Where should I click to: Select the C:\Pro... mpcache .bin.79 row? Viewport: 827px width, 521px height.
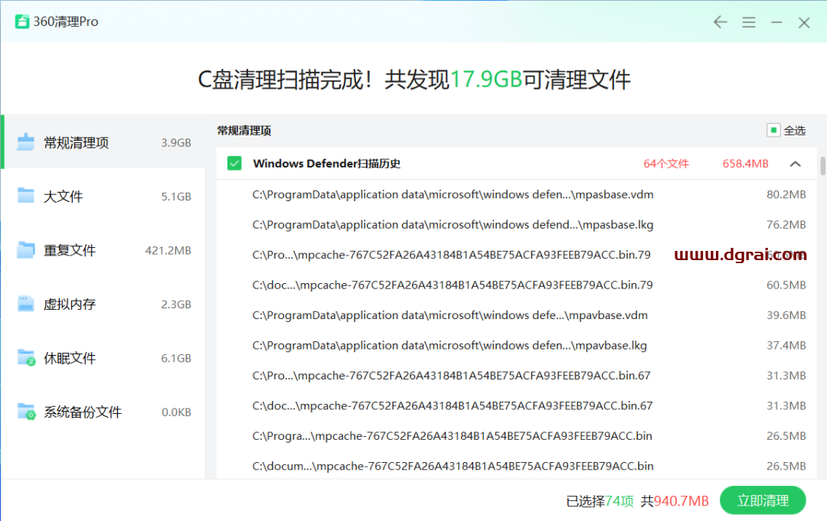point(516,255)
